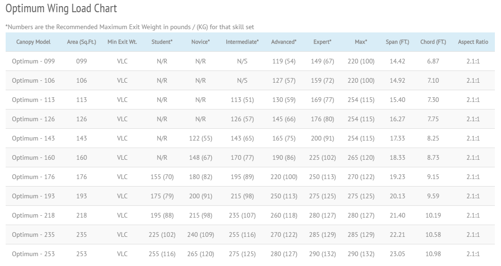Click the 155 (70) Student cell
Image resolution: width=501 pixels, height=266 pixels.
tap(162, 177)
